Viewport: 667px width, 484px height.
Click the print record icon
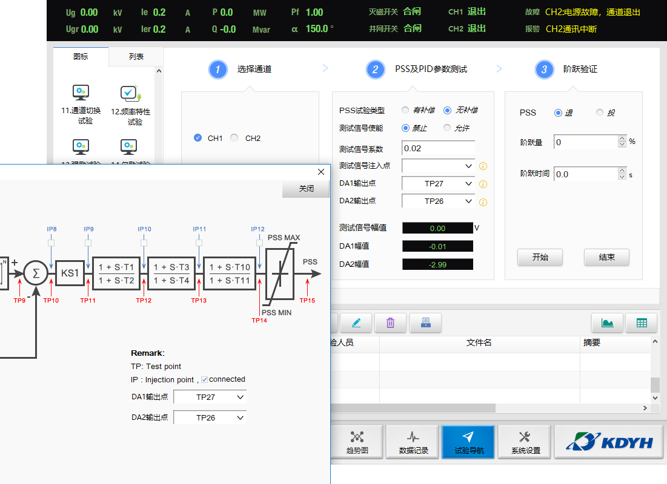[425, 323]
